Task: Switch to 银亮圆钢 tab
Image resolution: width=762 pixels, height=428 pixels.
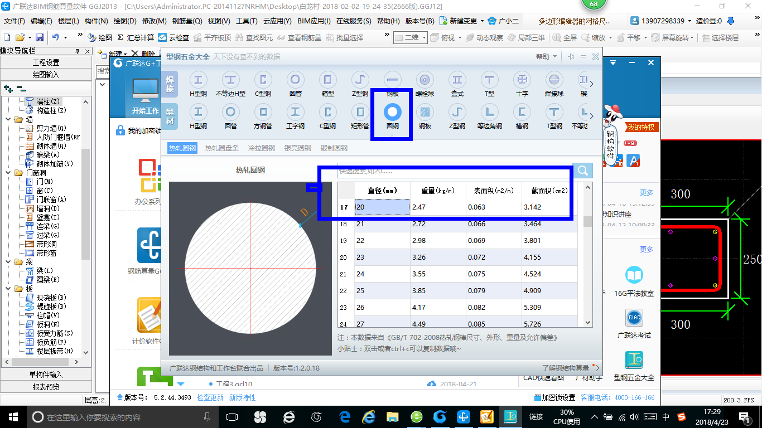Action: 297,148
